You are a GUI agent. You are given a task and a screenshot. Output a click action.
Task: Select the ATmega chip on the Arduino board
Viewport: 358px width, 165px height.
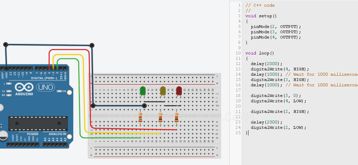[38, 124]
